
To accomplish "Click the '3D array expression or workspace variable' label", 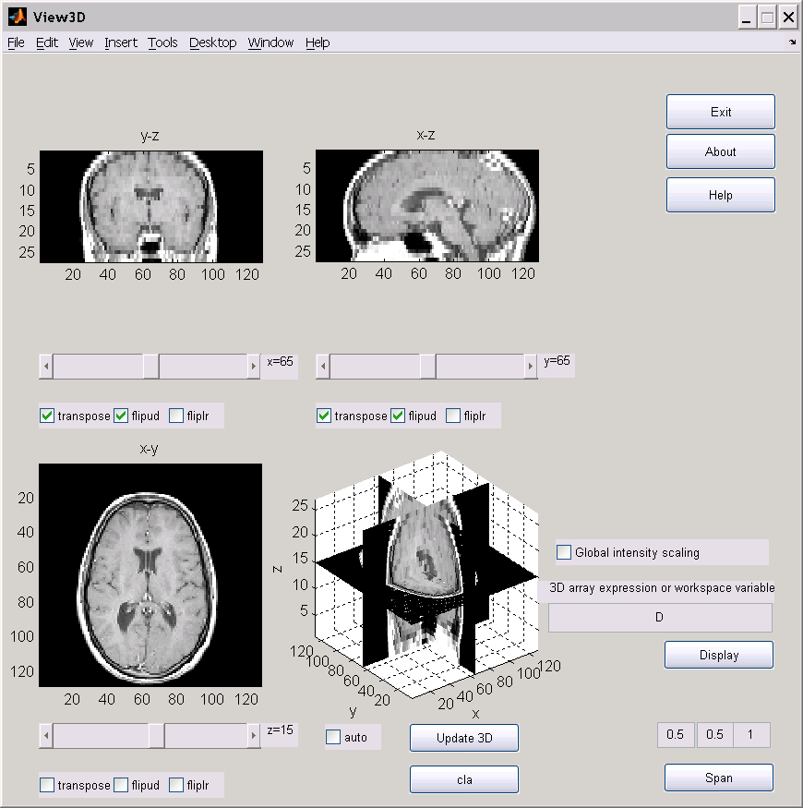I will click(x=662, y=588).
